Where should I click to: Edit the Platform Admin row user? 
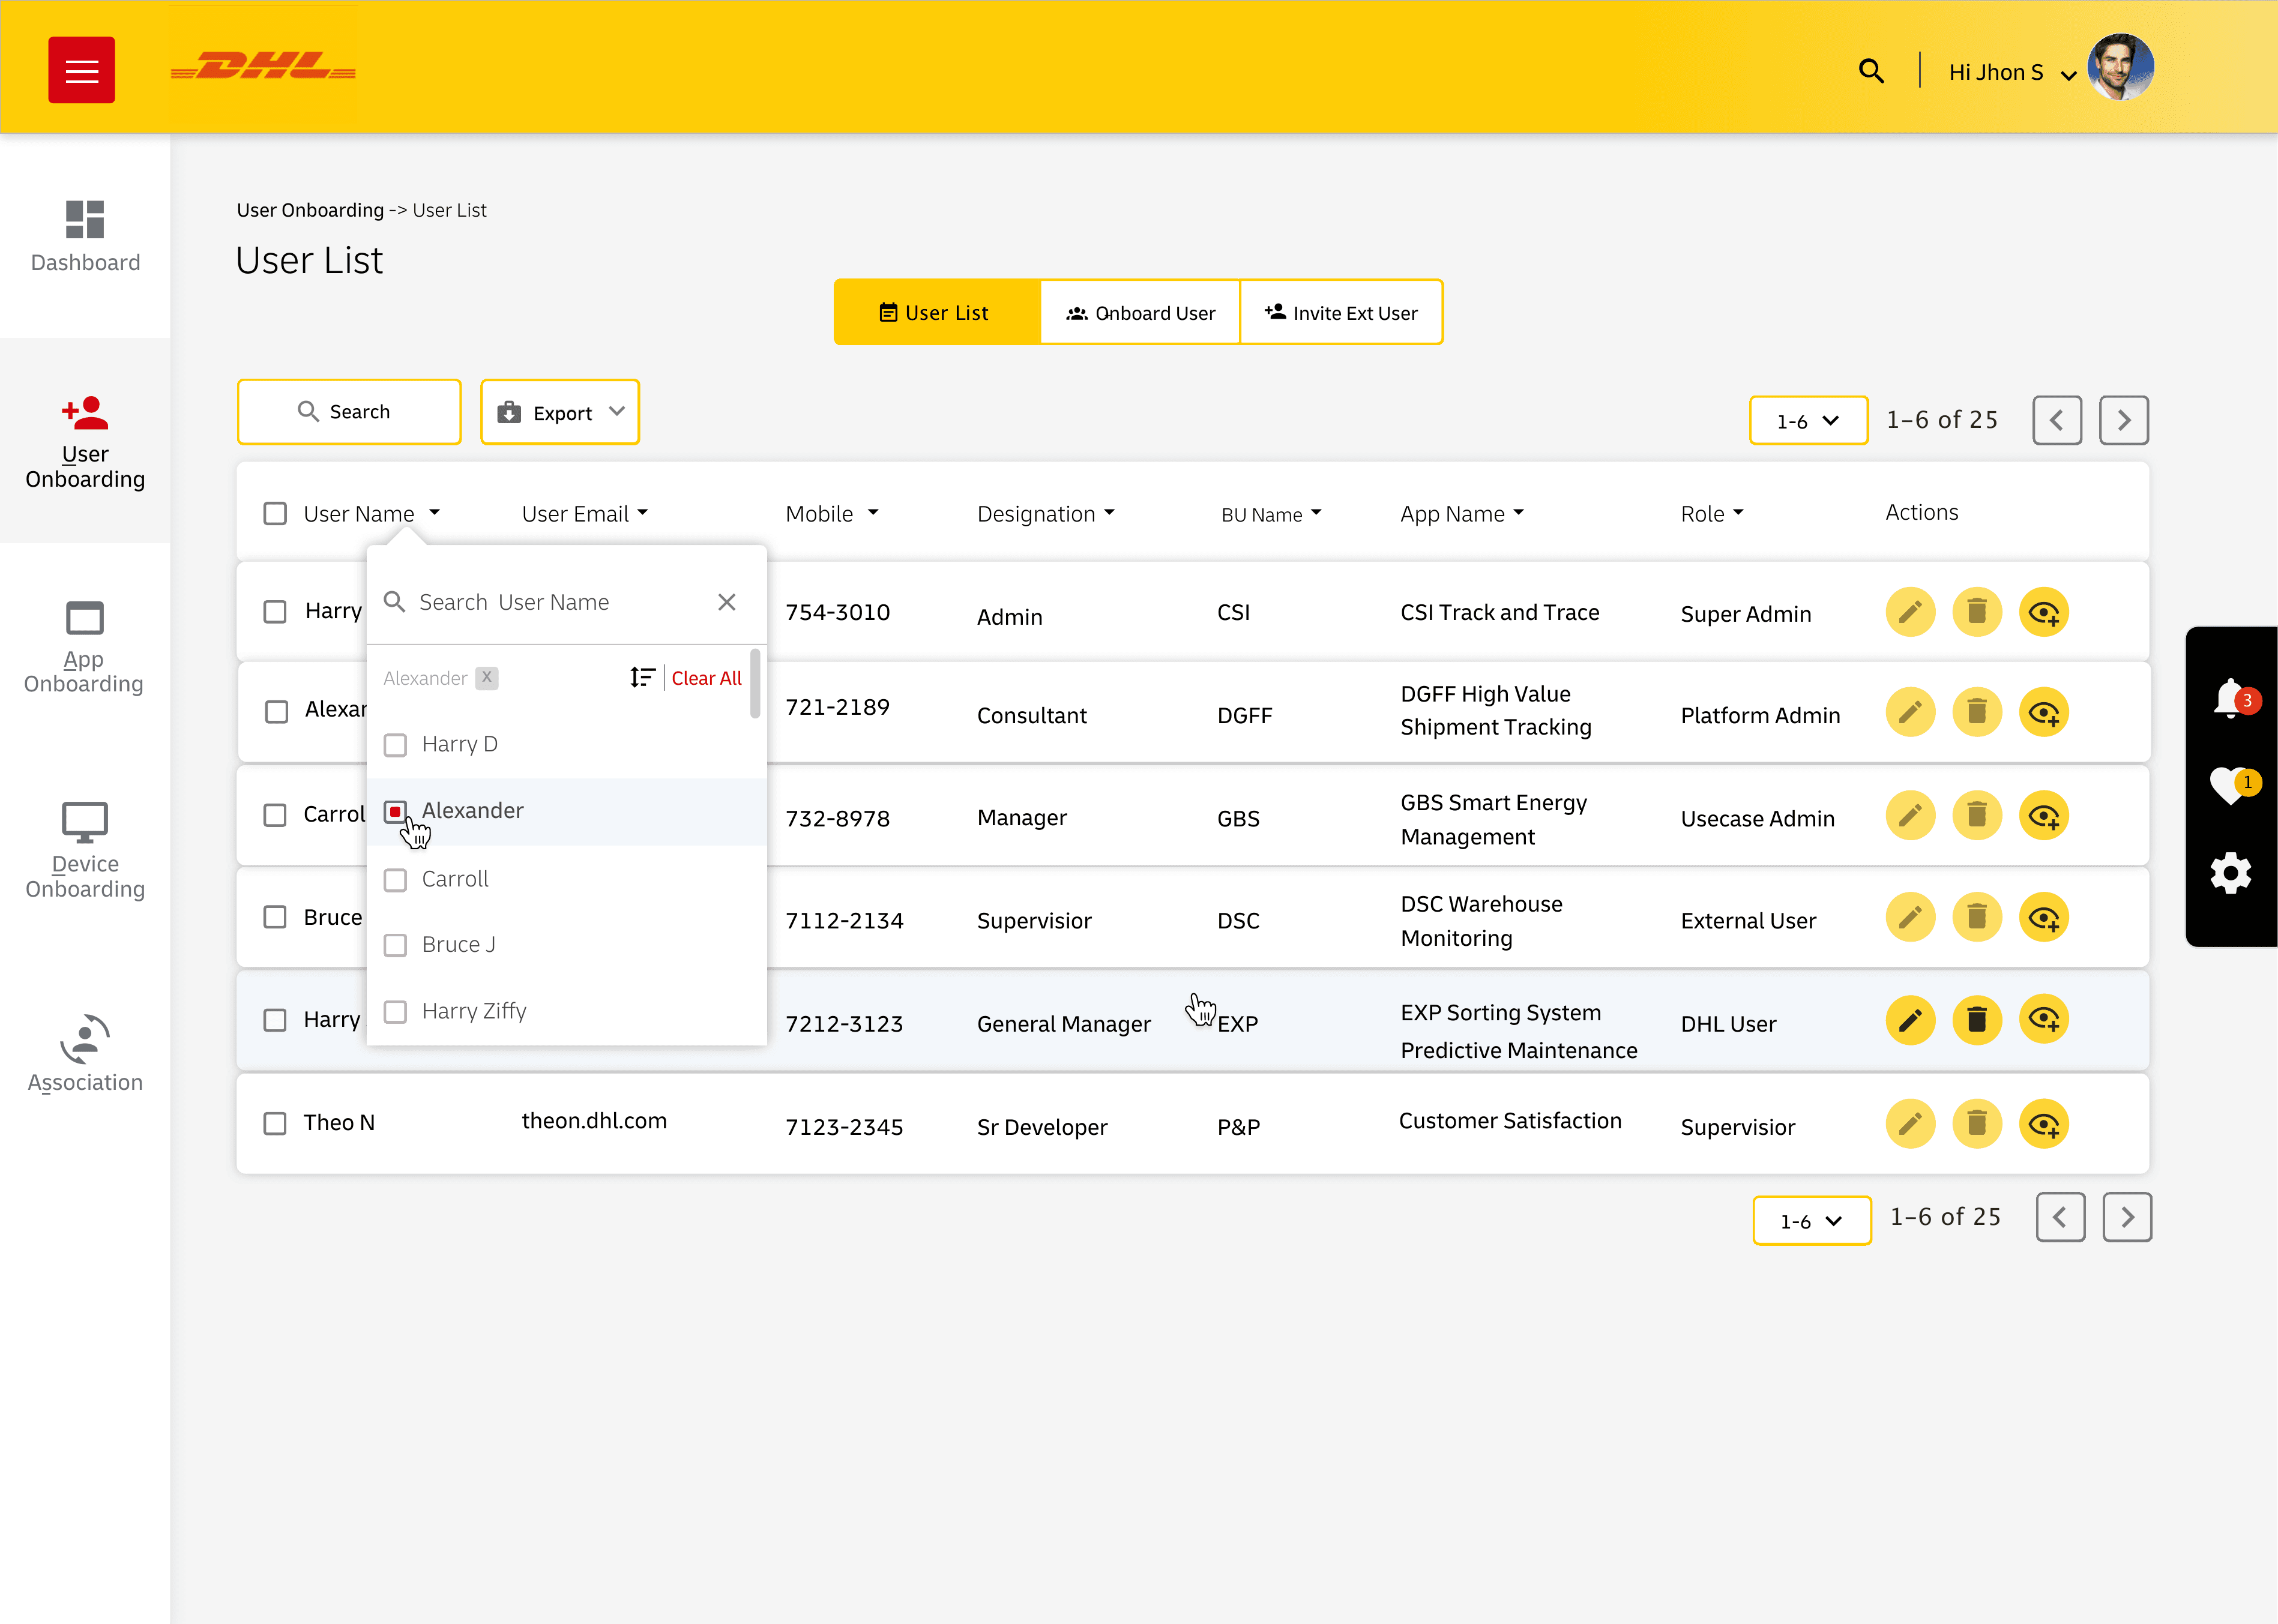tap(1910, 712)
